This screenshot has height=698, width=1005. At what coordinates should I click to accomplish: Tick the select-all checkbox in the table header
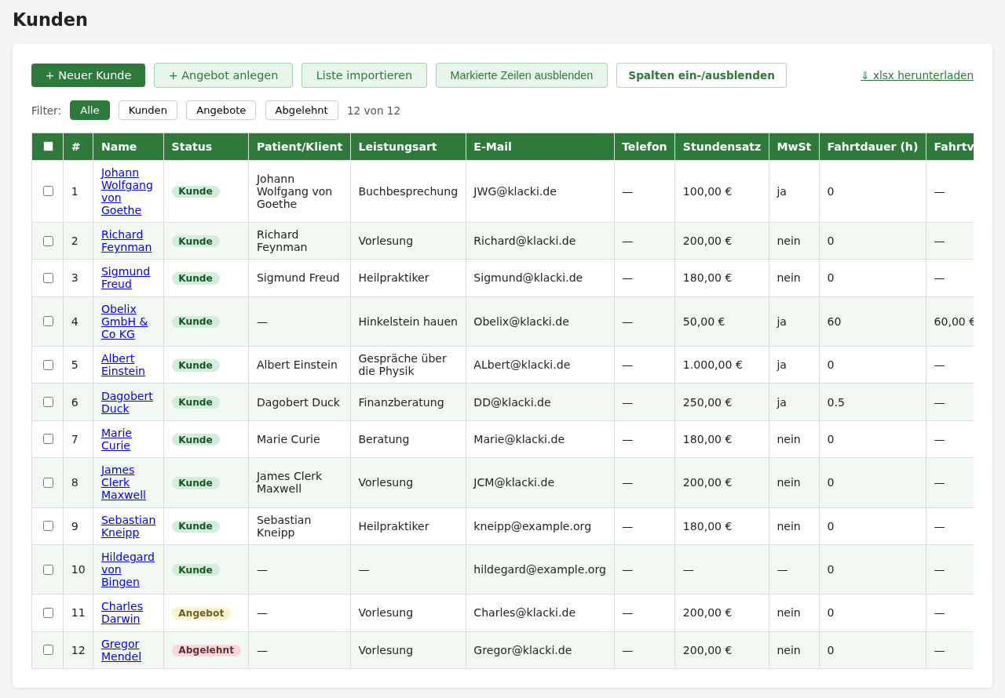pyautogui.click(x=48, y=146)
